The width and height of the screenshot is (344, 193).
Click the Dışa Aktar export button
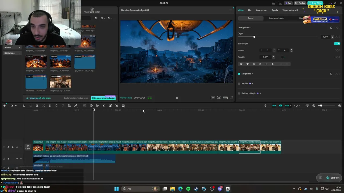315,3
